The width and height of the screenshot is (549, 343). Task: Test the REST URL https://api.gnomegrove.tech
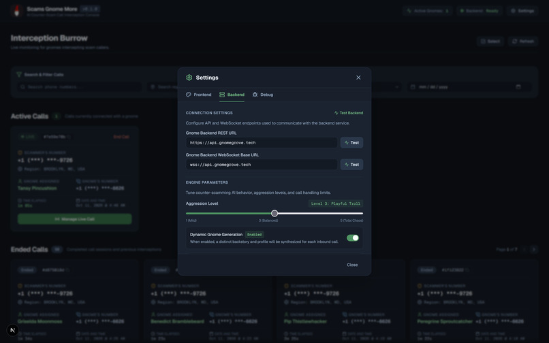pyautogui.click(x=351, y=142)
